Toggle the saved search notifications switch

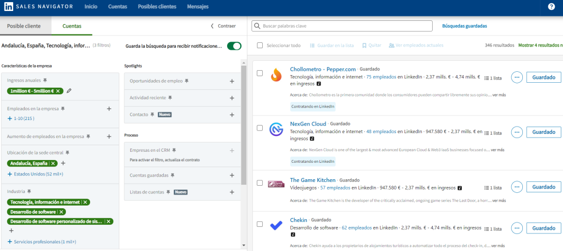click(x=234, y=46)
